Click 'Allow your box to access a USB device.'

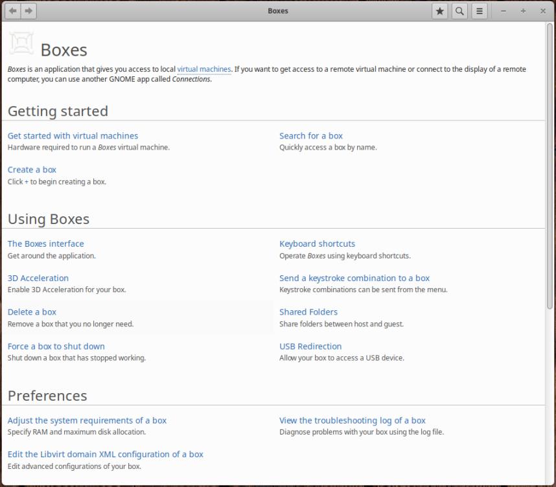(x=342, y=358)
